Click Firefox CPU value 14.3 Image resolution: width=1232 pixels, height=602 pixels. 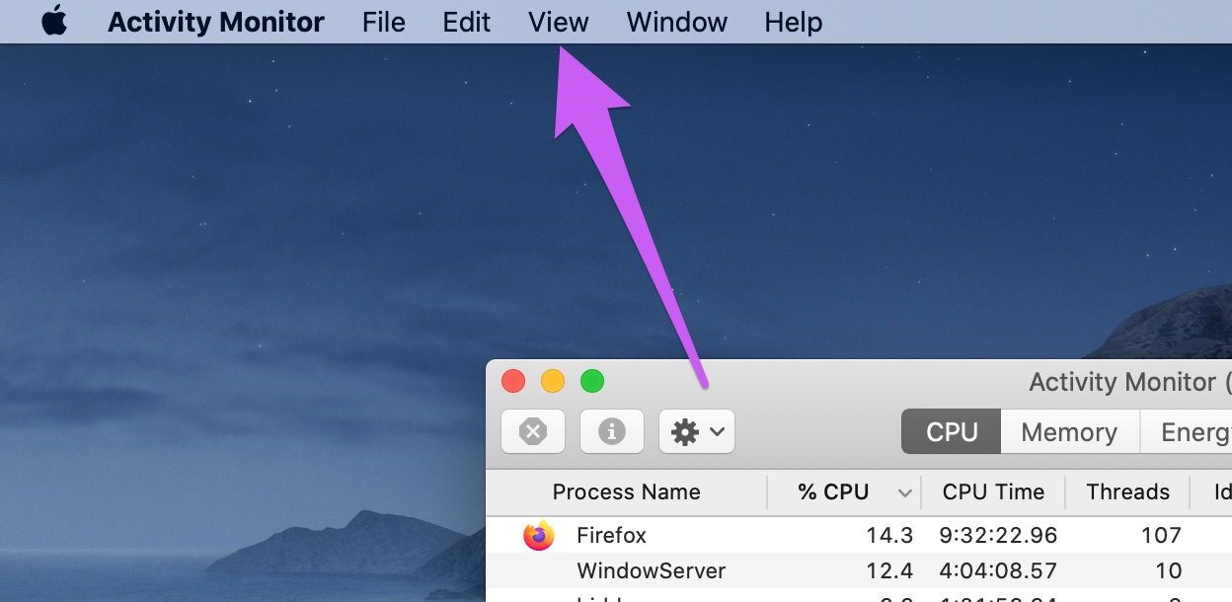pyautogui.click(x=889, y=536)
